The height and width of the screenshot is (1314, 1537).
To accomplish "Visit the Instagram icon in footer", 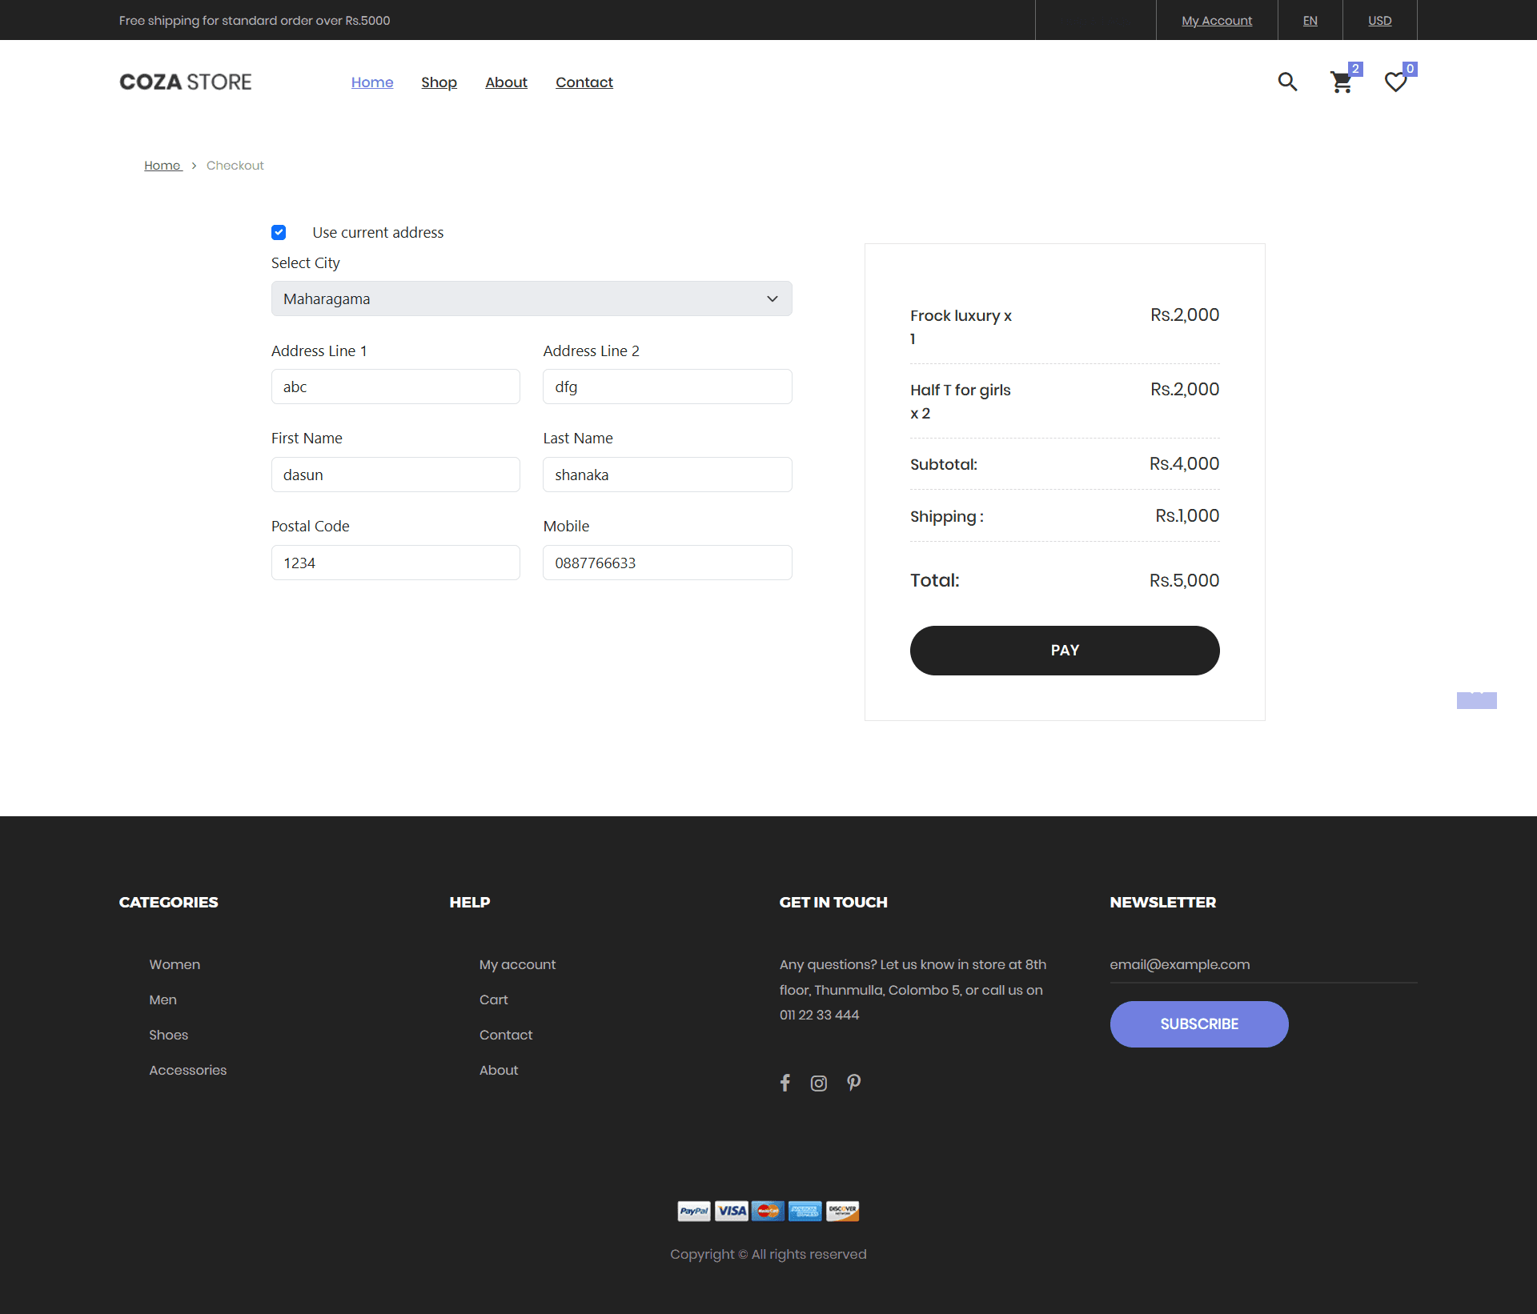I will pyautogui.click(x=818, y=1084).
